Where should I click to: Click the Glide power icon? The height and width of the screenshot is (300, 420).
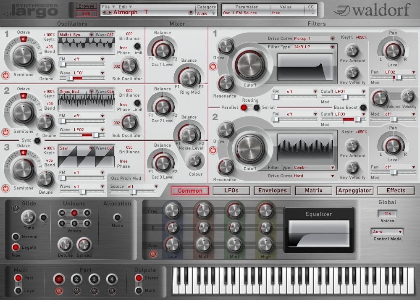tap(16, 208)
